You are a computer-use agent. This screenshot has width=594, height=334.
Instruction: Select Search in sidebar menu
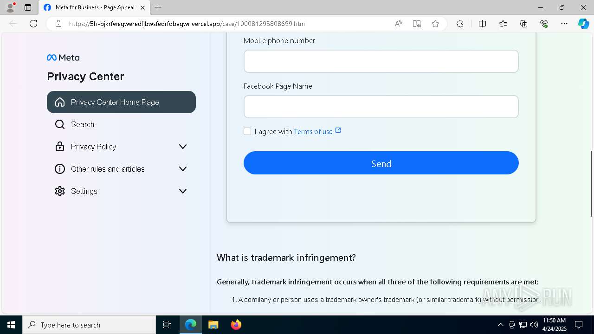point(121,124)
